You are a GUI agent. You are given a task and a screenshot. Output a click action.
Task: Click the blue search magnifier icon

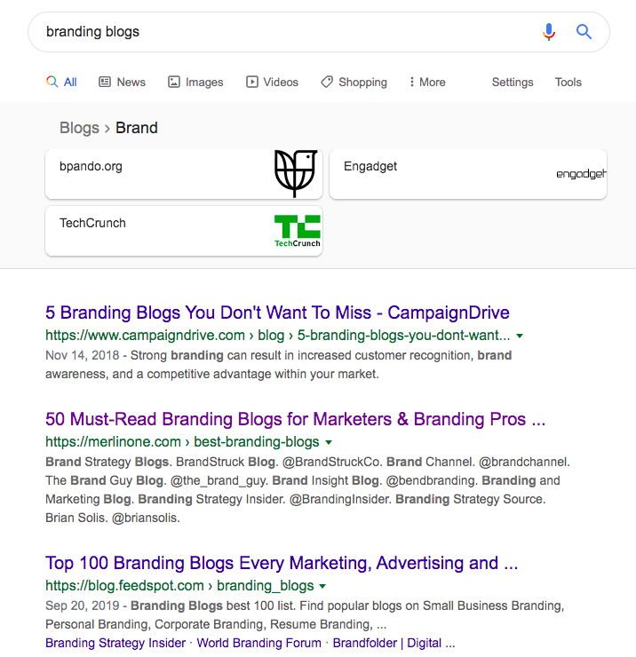[x=584, y=32]
